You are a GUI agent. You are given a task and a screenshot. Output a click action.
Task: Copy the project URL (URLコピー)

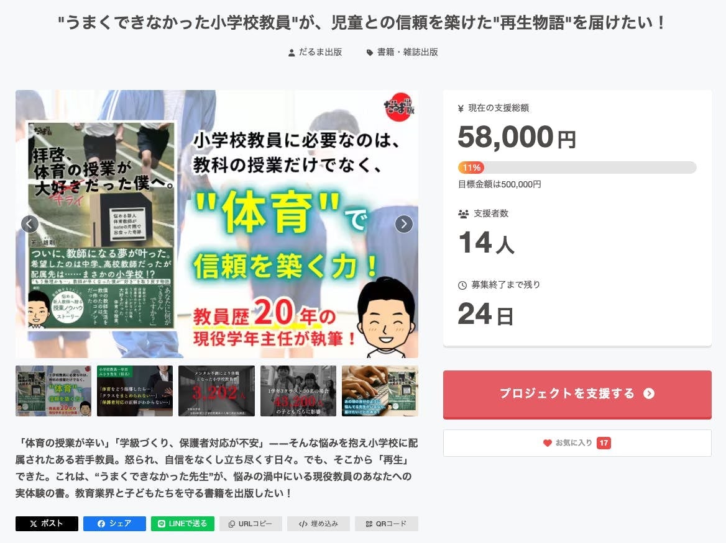(x=250, y=524)
